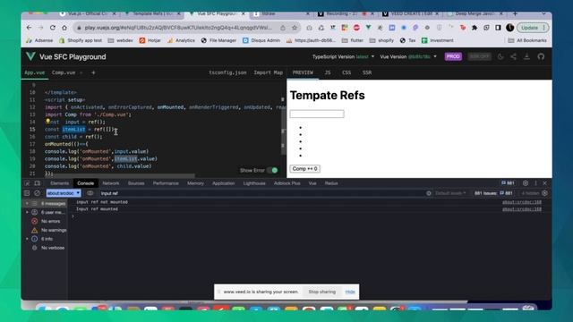The image size is (573, 322).
Task: Switch to the App.vue file tab
Action: [x=34, y=72]
